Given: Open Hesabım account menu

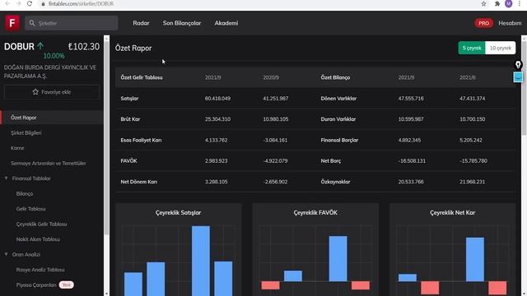Looking at the screenshot, I should pos(510,23).
